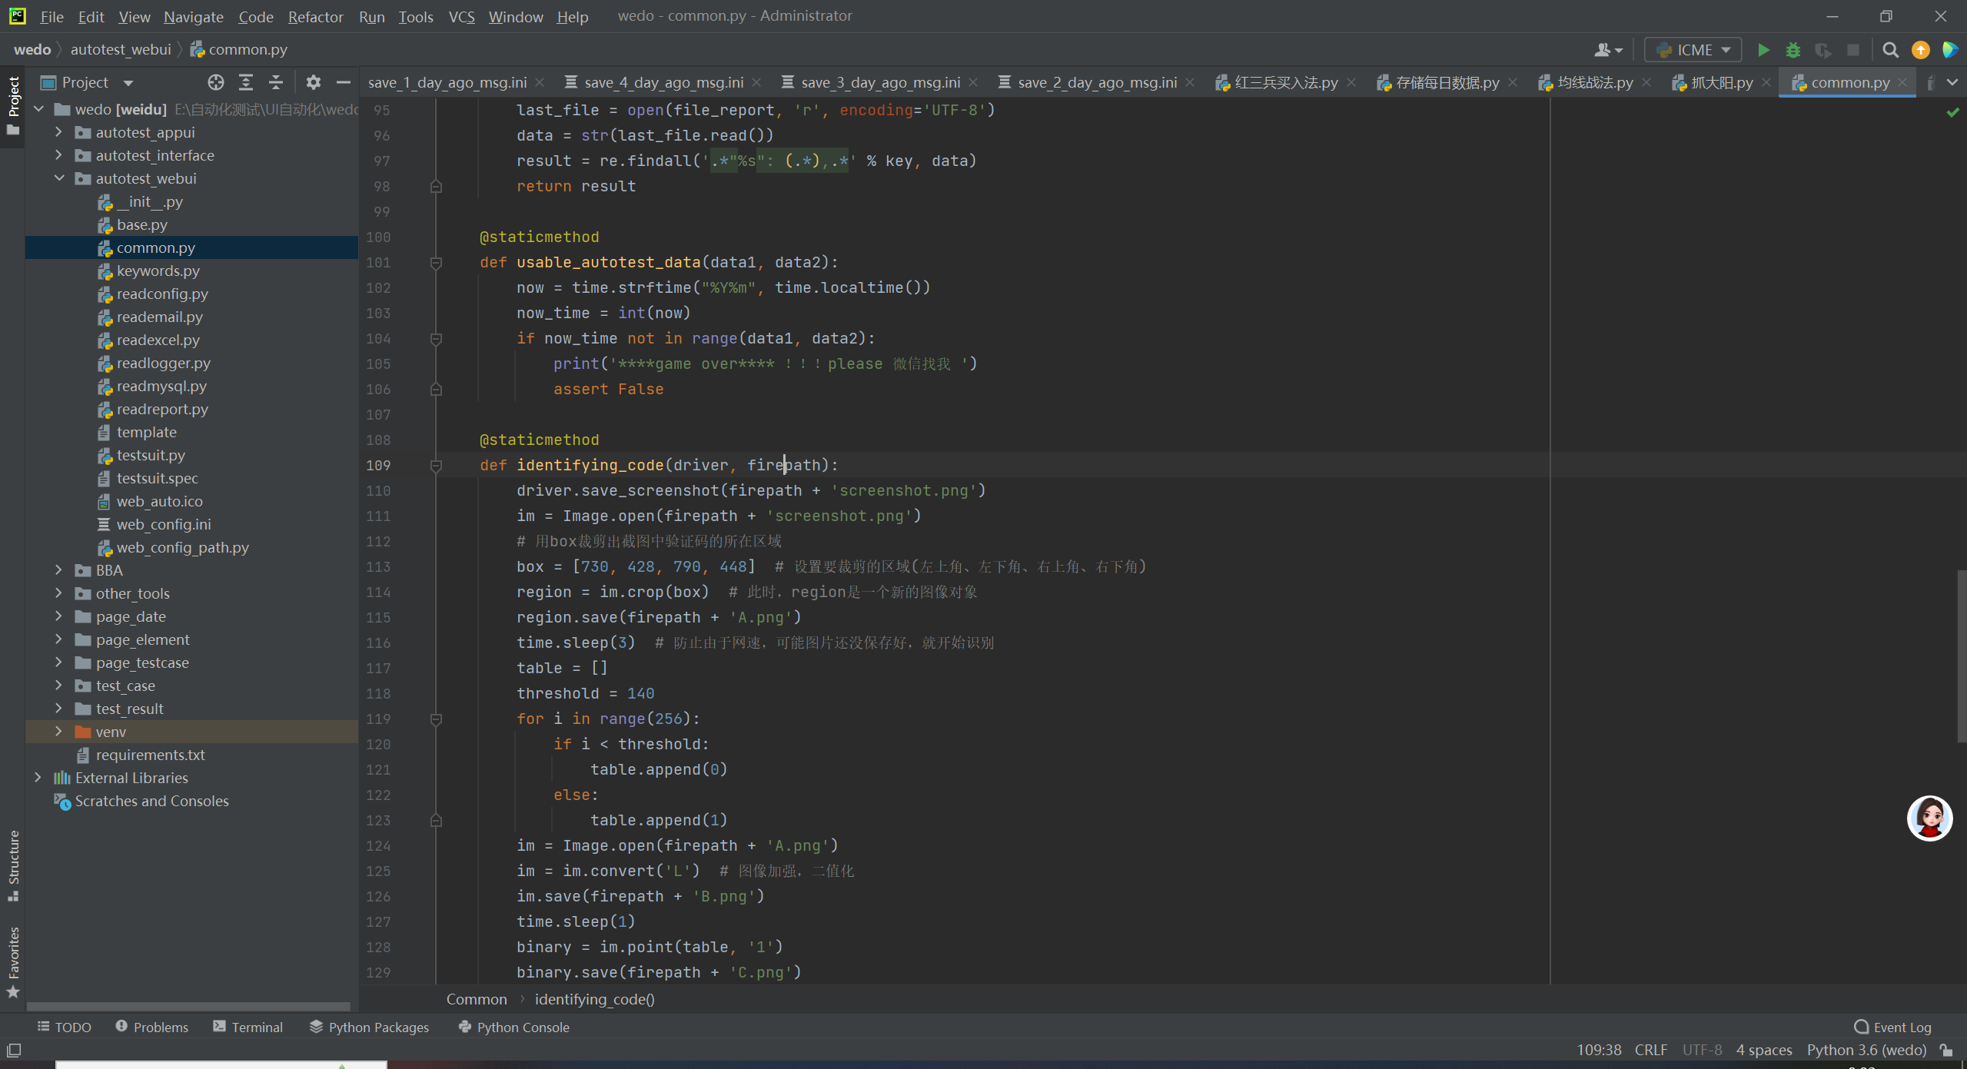Open Search Everywhere magnifier icon
The height and width of the screenshot is (1069, 1967).
(x=1890, y=50)
